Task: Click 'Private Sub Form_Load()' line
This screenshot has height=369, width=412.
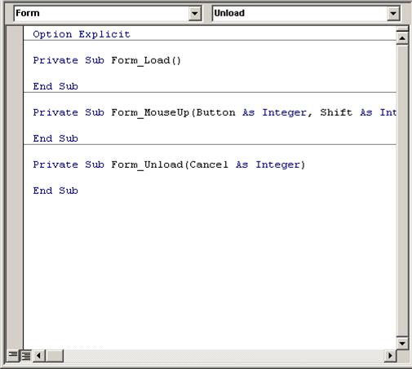Action: (x=107, y=60)
